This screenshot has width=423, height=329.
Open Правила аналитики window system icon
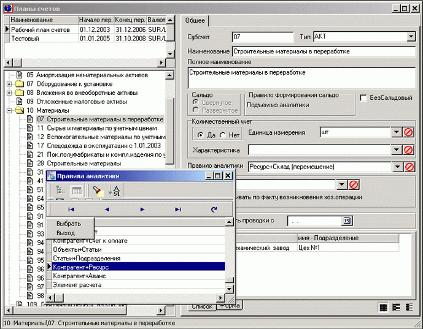51,176
